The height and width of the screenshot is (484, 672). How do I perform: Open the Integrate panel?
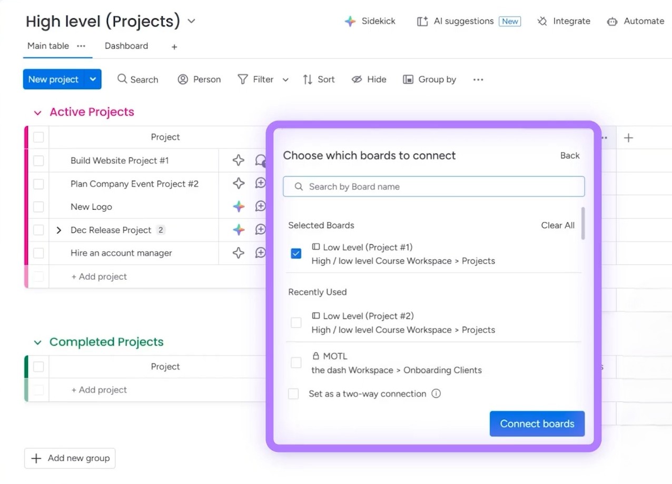563,21
